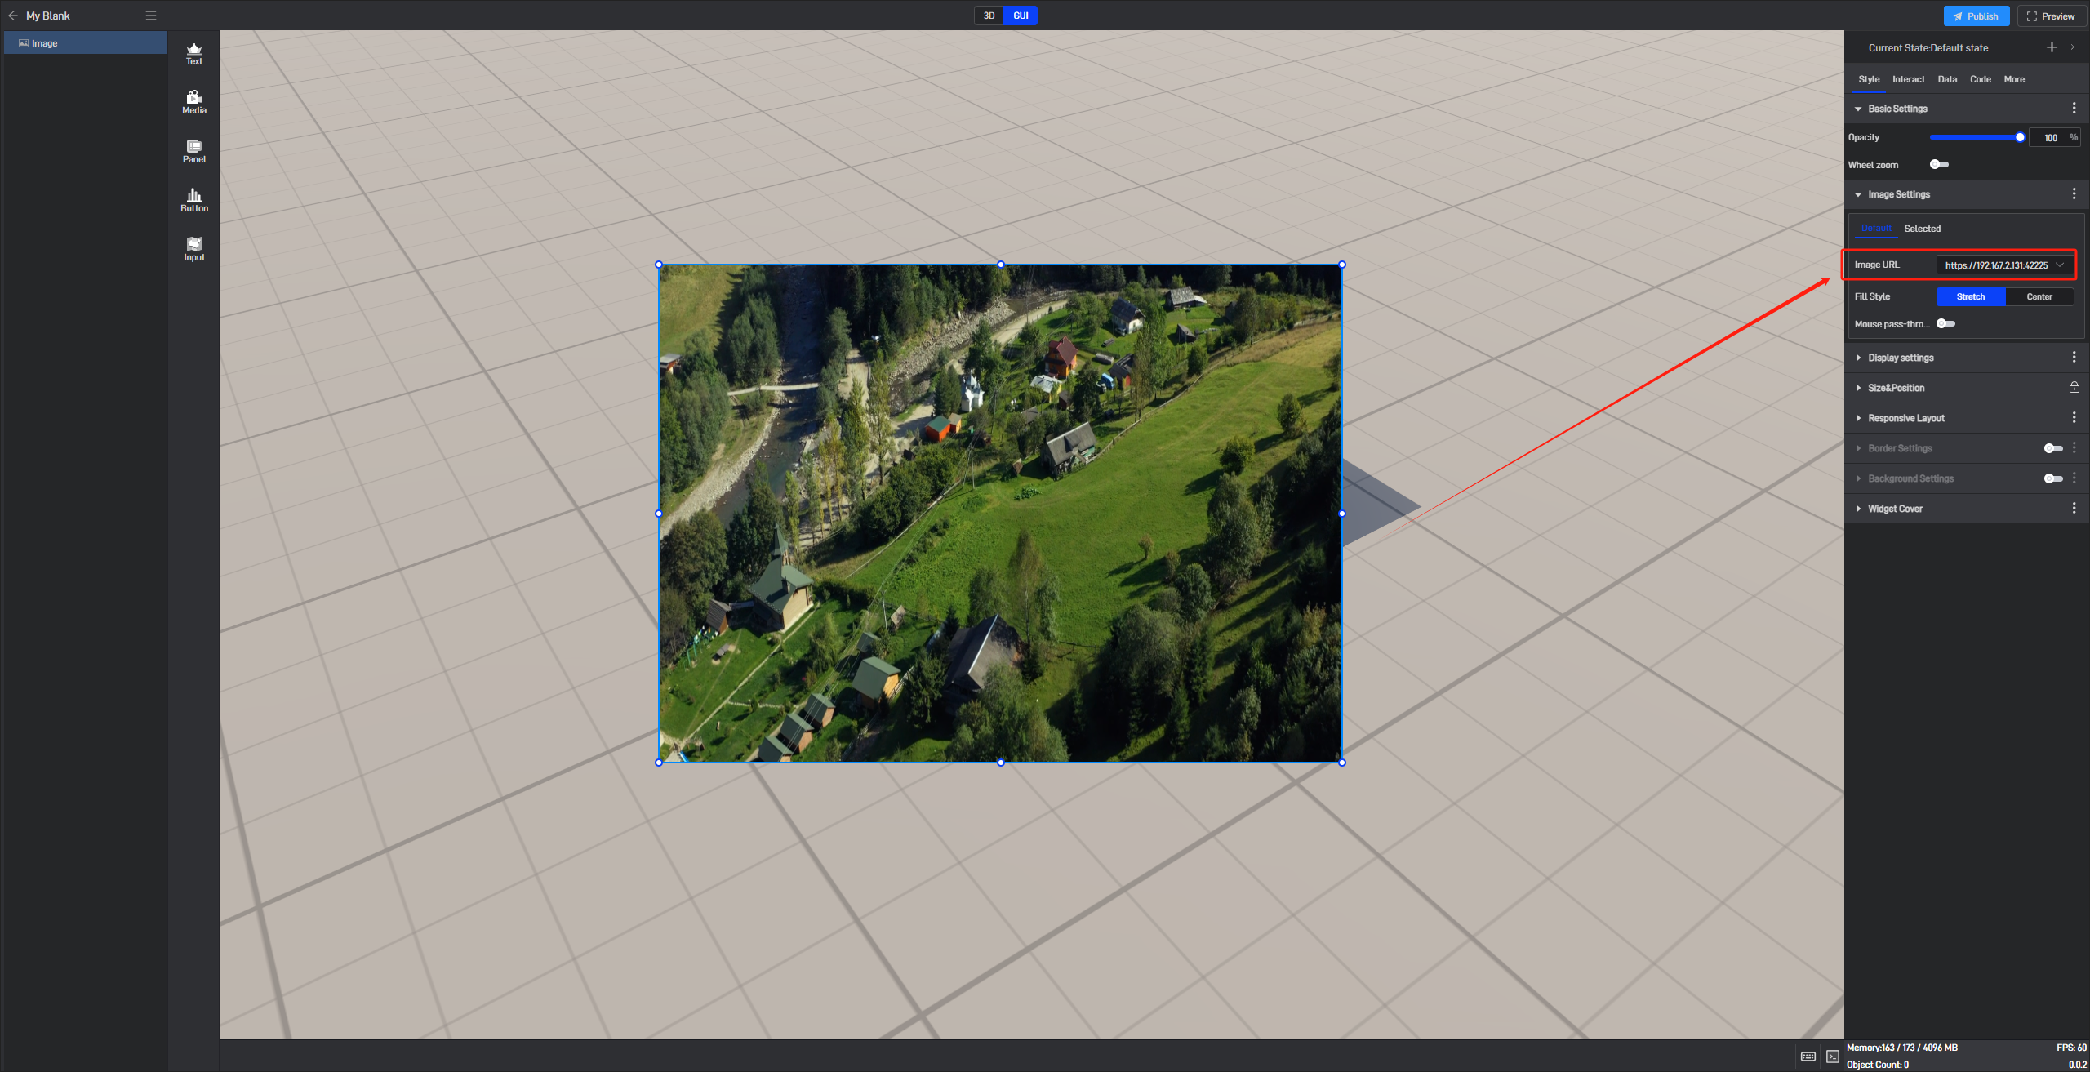This screenshot has width=2090, height=1072.
Task: Open the Interact tab
Action: coord(1909,79)
